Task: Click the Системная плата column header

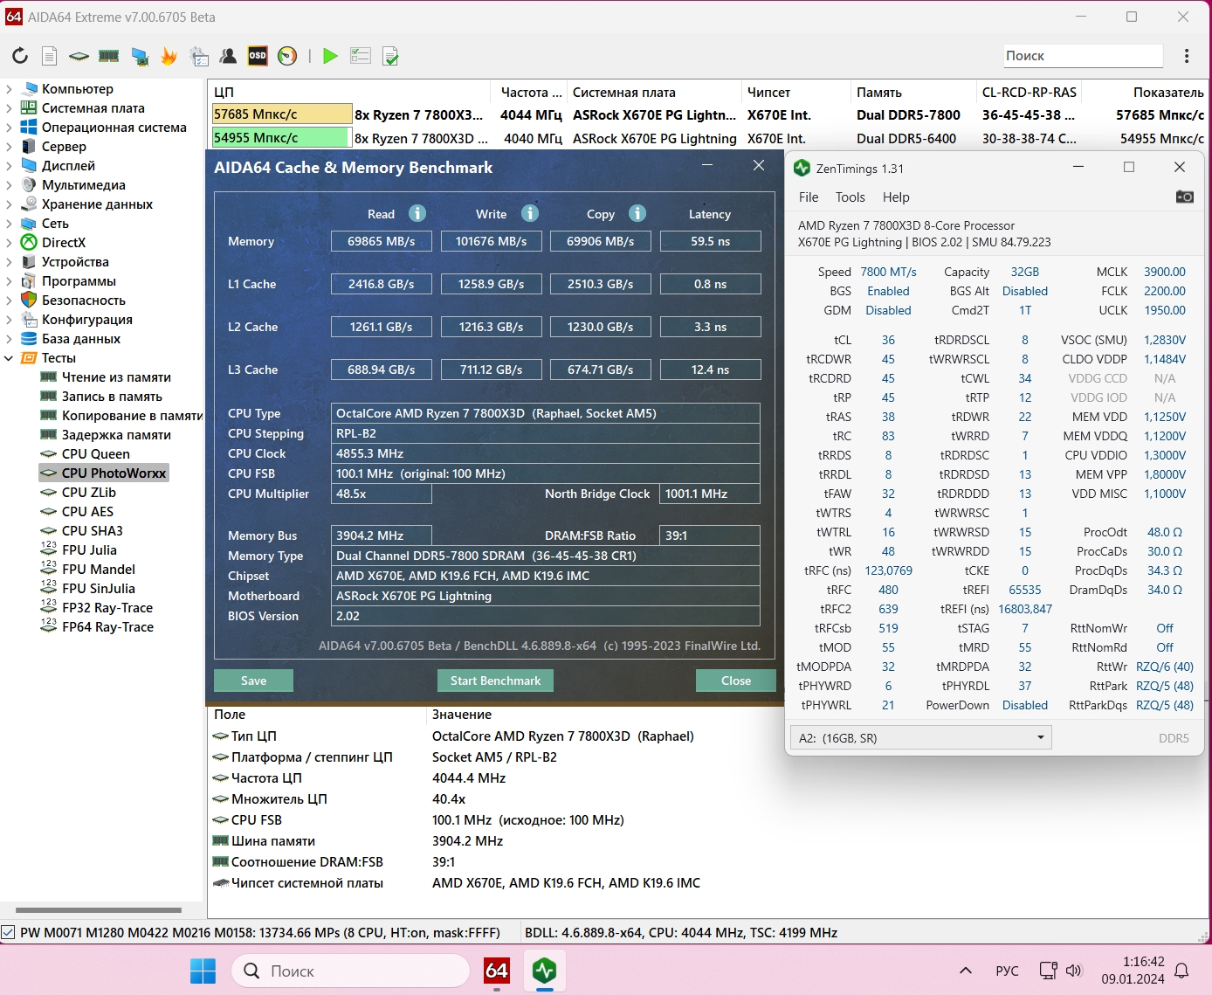Action: point(653,92)
